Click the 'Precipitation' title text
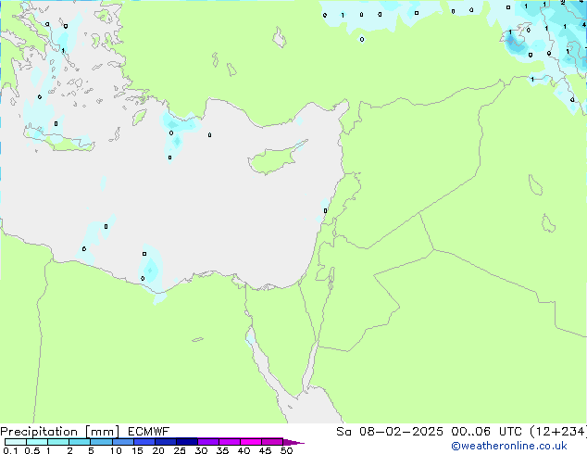Viewport: 587px width, 454px height. [39, 432]
